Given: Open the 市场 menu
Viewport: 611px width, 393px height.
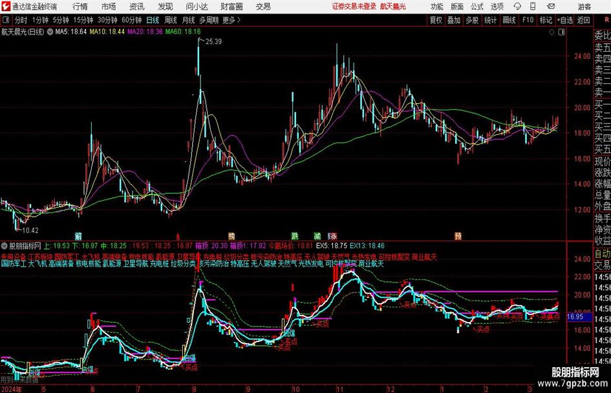Looking at the screenshot, I should [x=109, y=6].
